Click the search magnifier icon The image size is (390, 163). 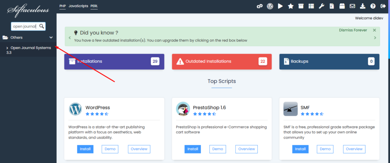42,26
